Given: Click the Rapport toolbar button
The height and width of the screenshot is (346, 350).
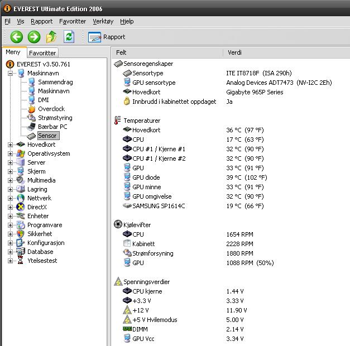Looking at the screenshot, I should pos(107,37).
